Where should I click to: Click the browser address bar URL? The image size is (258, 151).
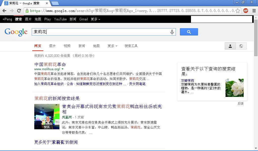(132, 11)
